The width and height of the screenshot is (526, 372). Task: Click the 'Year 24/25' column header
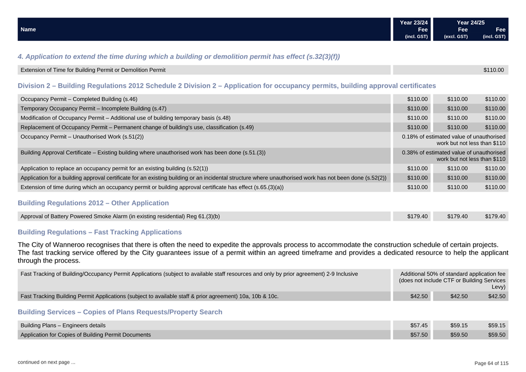(x=470, y=23)
